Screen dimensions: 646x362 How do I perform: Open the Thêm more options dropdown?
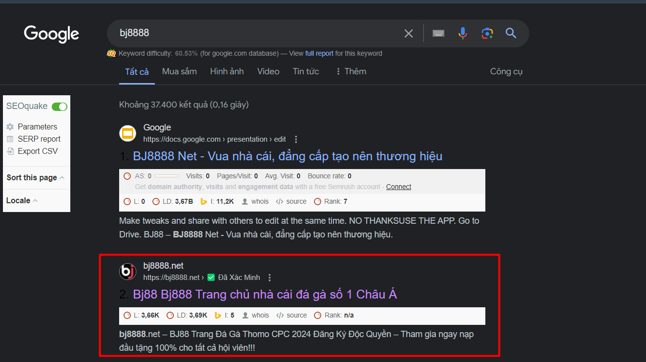(351, 71)
